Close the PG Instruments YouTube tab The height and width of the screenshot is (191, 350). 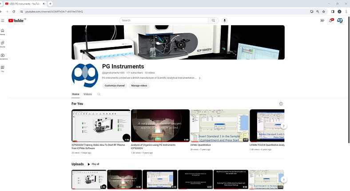44,4
